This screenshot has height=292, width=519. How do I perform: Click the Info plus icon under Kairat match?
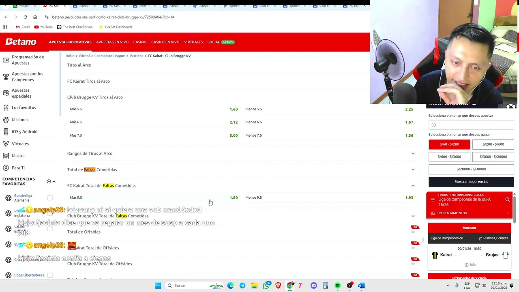(x=466, y=265)
